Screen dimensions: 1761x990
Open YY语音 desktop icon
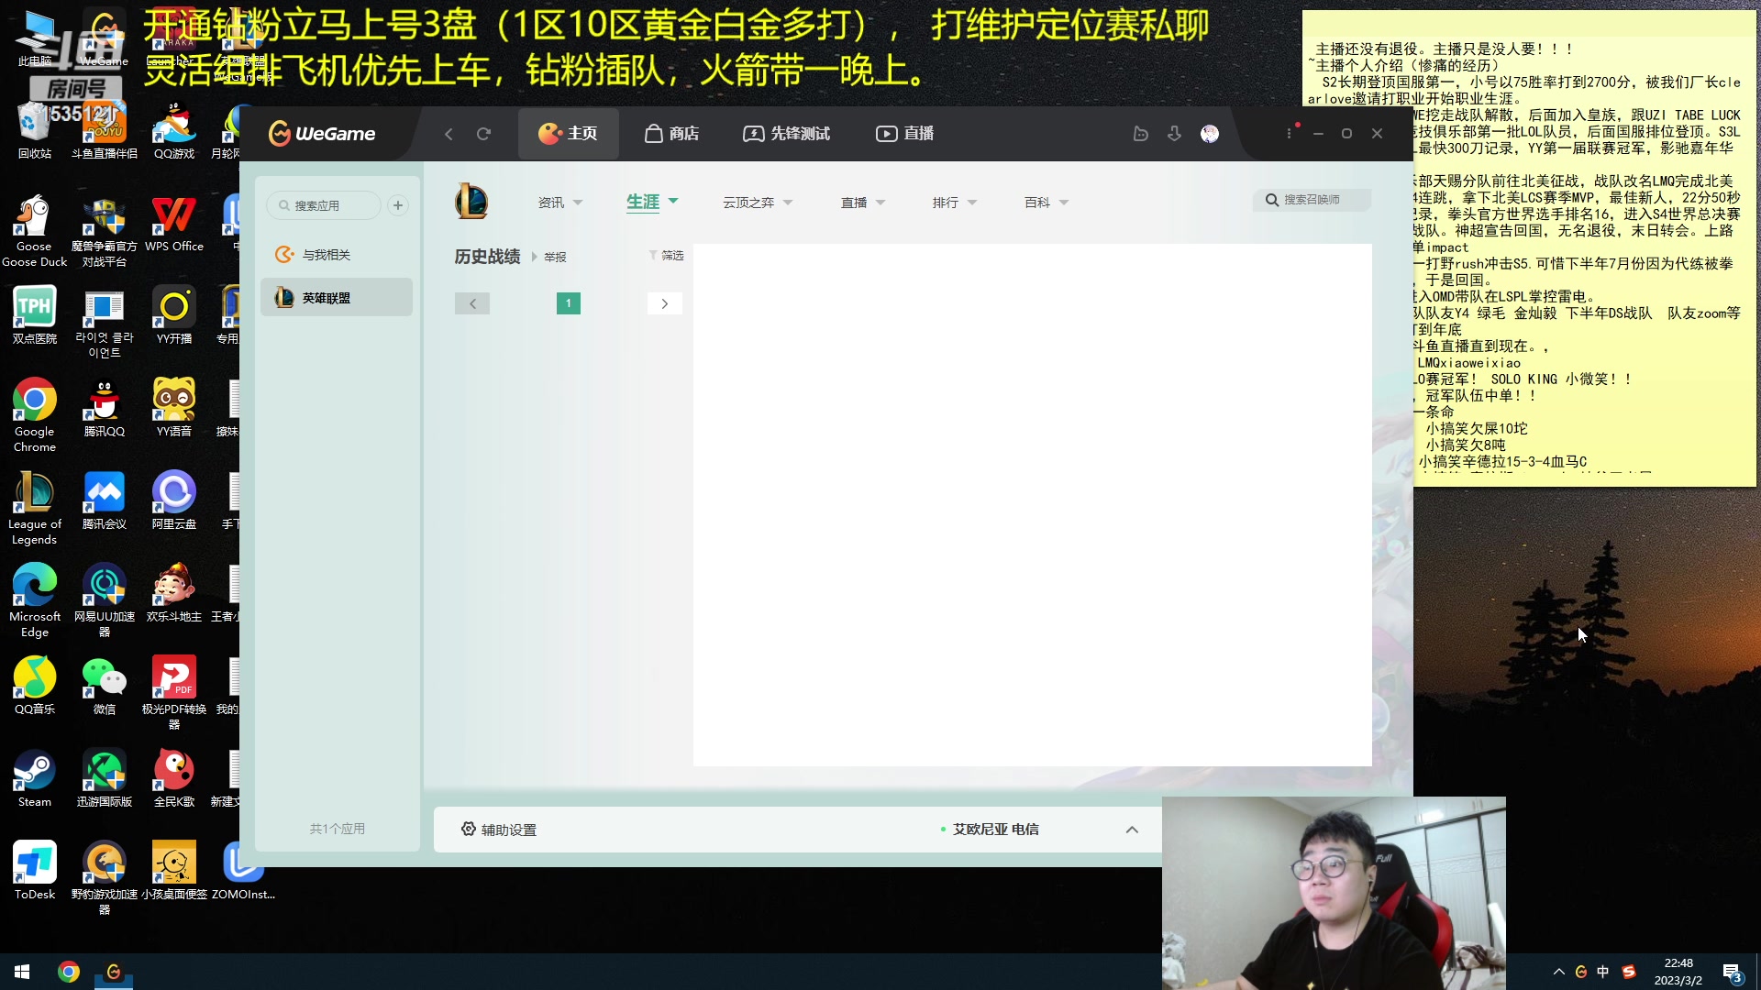coord(174,408)
